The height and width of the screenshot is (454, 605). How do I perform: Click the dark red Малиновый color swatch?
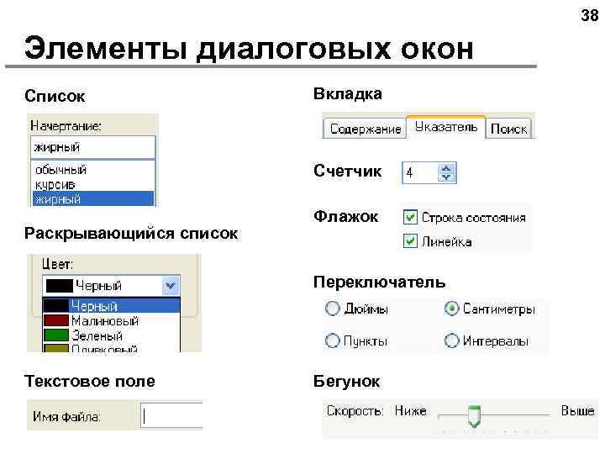[56, 320]
